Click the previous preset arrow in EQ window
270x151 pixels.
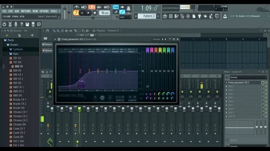[x=162, y=39]
